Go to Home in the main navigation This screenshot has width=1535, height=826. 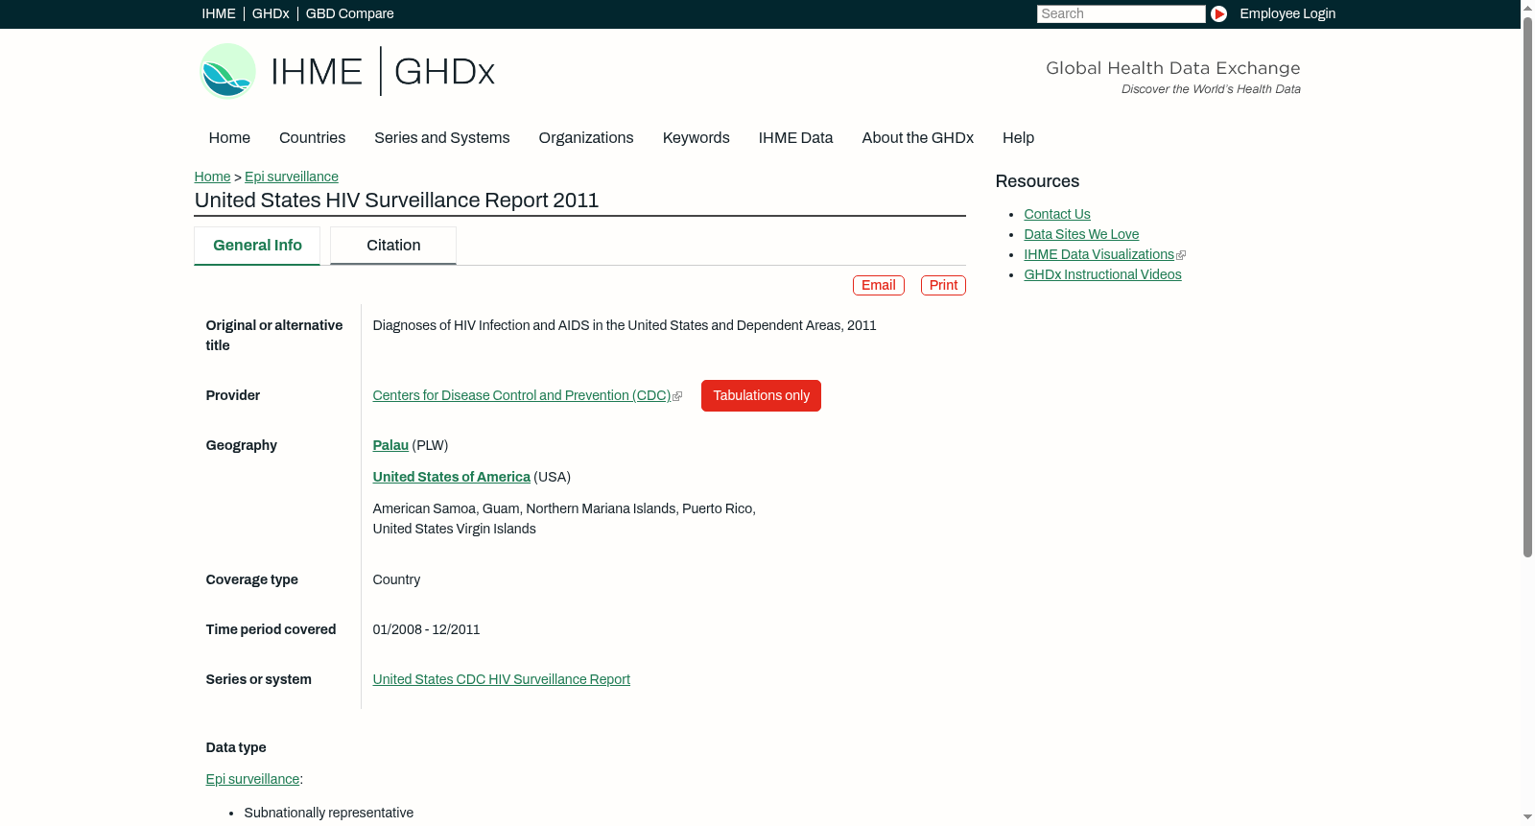229,138
